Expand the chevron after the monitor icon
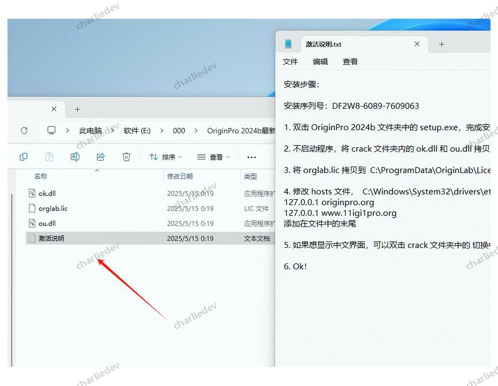The width and height of the screenshot is (498, 386). (67, 131)
